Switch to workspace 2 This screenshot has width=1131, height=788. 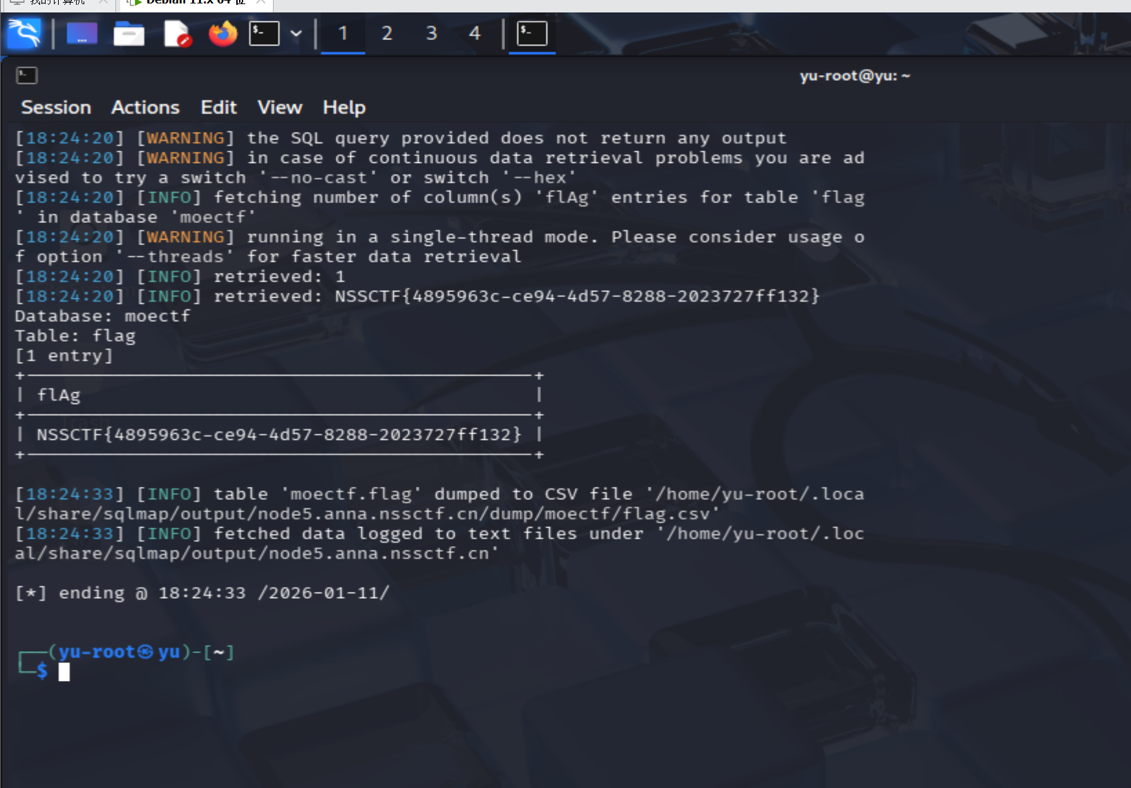pyautogui.click(x=387, y=33)
